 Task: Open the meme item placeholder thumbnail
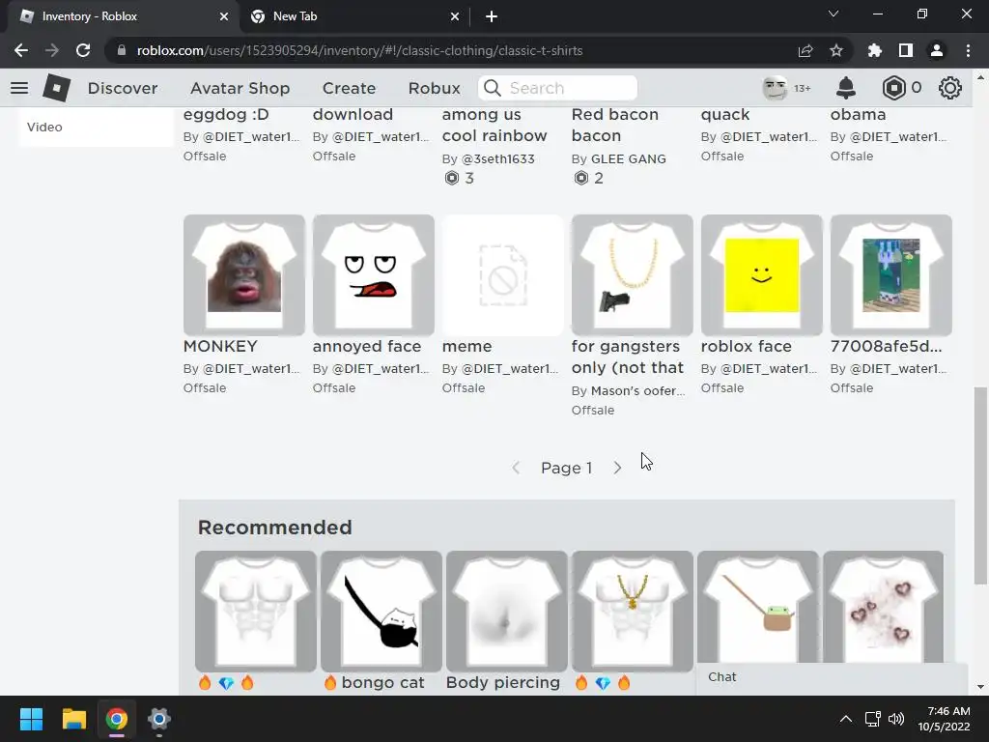click(502, 275)
